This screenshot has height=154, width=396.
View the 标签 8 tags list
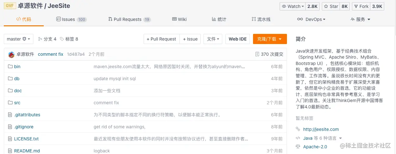pos(69,39)
